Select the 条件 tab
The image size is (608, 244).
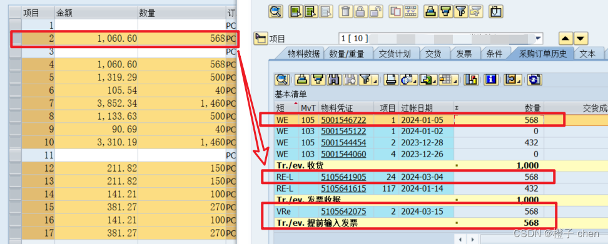(x=494, y=54)
